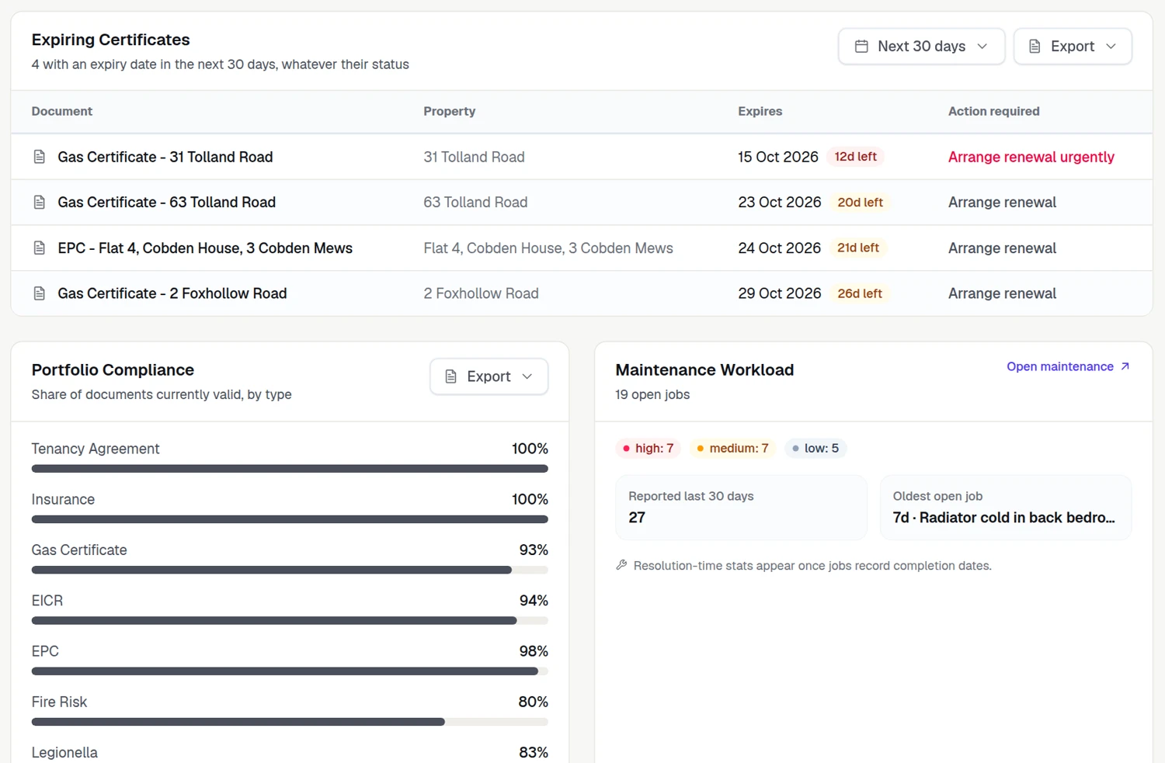Open the Next 30 days date range dropdown
Screen dimensions: 1165x763
921,47
